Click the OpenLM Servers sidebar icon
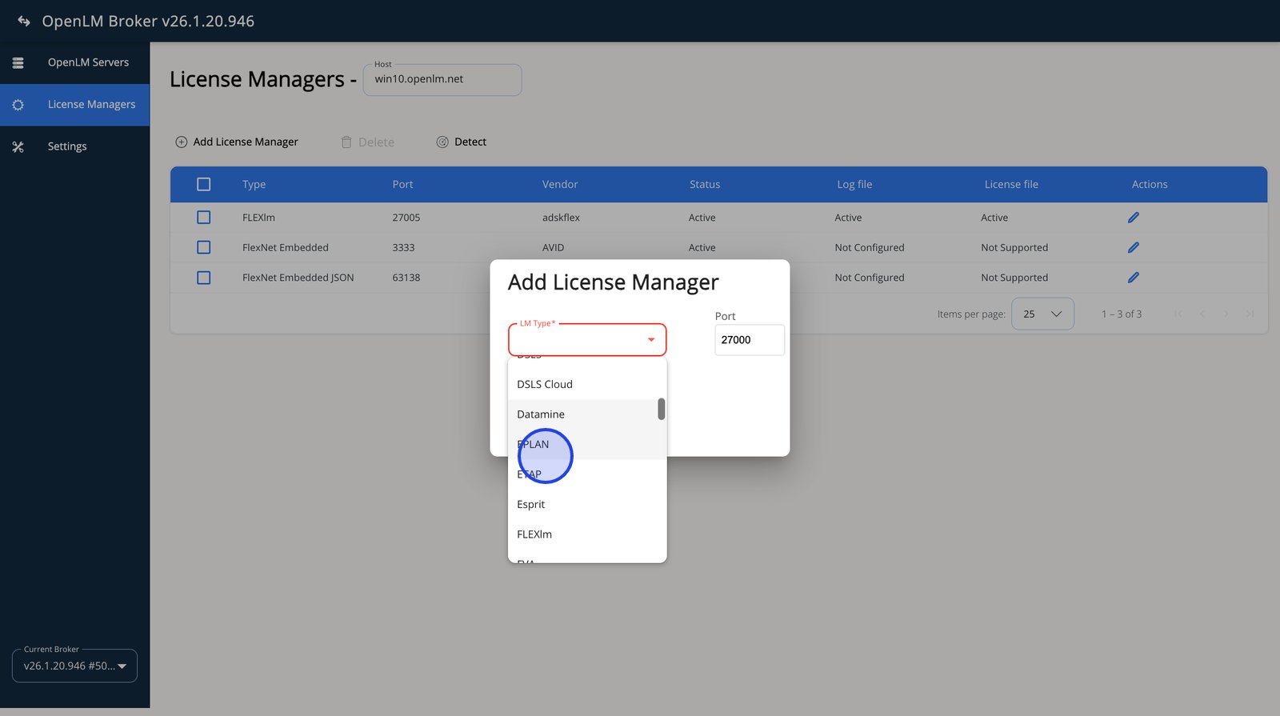This screenshot has width=1280, height=716. click(18, 62)
